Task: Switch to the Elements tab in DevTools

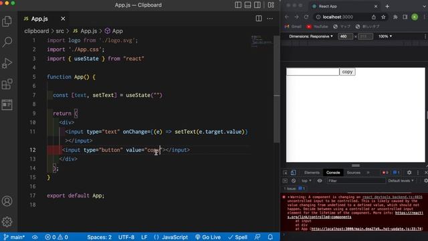Action: click(312, 173)
